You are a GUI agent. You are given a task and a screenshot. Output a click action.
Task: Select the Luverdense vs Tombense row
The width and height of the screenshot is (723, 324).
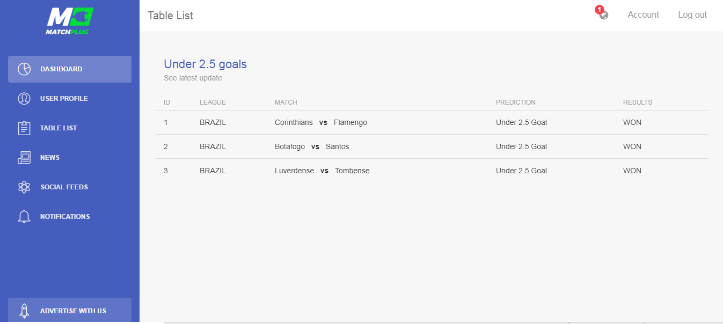[x=432, y=171]
